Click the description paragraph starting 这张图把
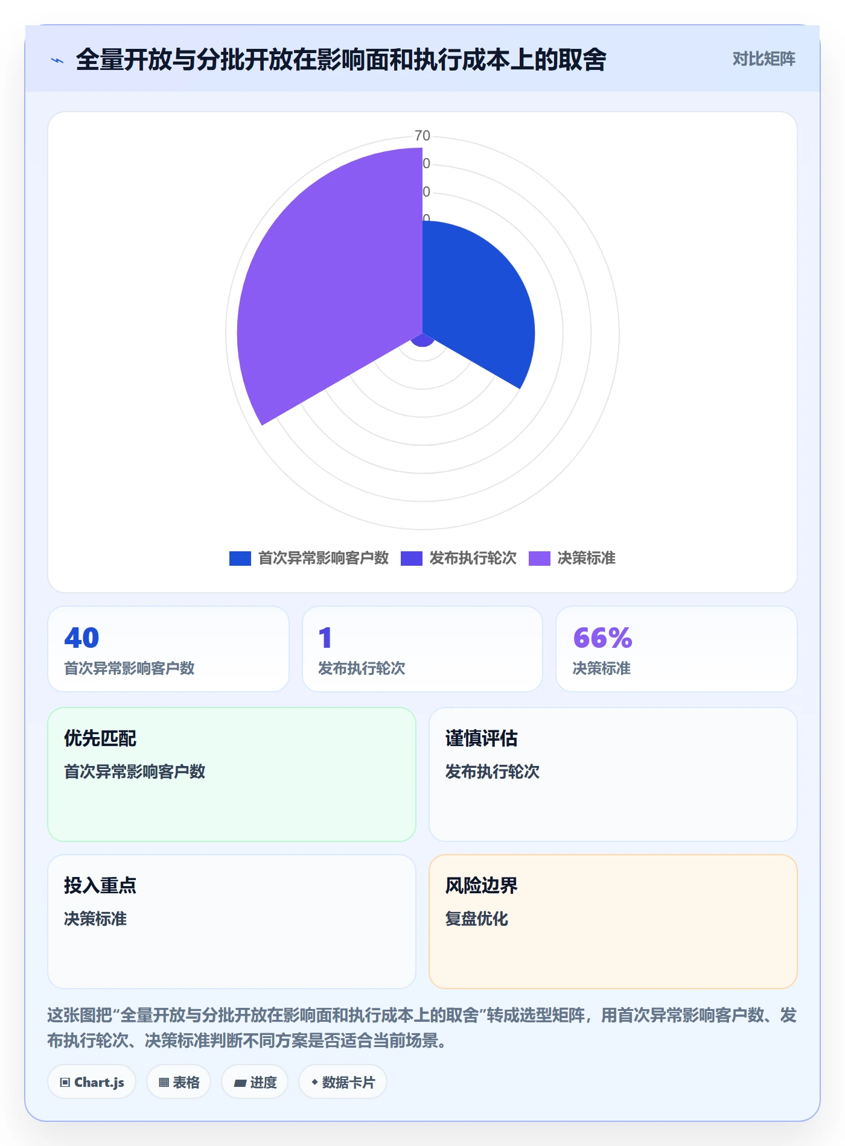The width and height of the screenshot is (845, 1146). click(x=422, y=1028)
